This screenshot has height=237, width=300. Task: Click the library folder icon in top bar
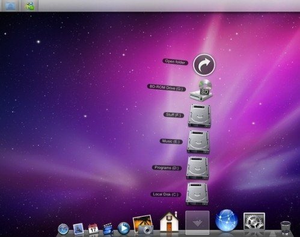(10, 6)
